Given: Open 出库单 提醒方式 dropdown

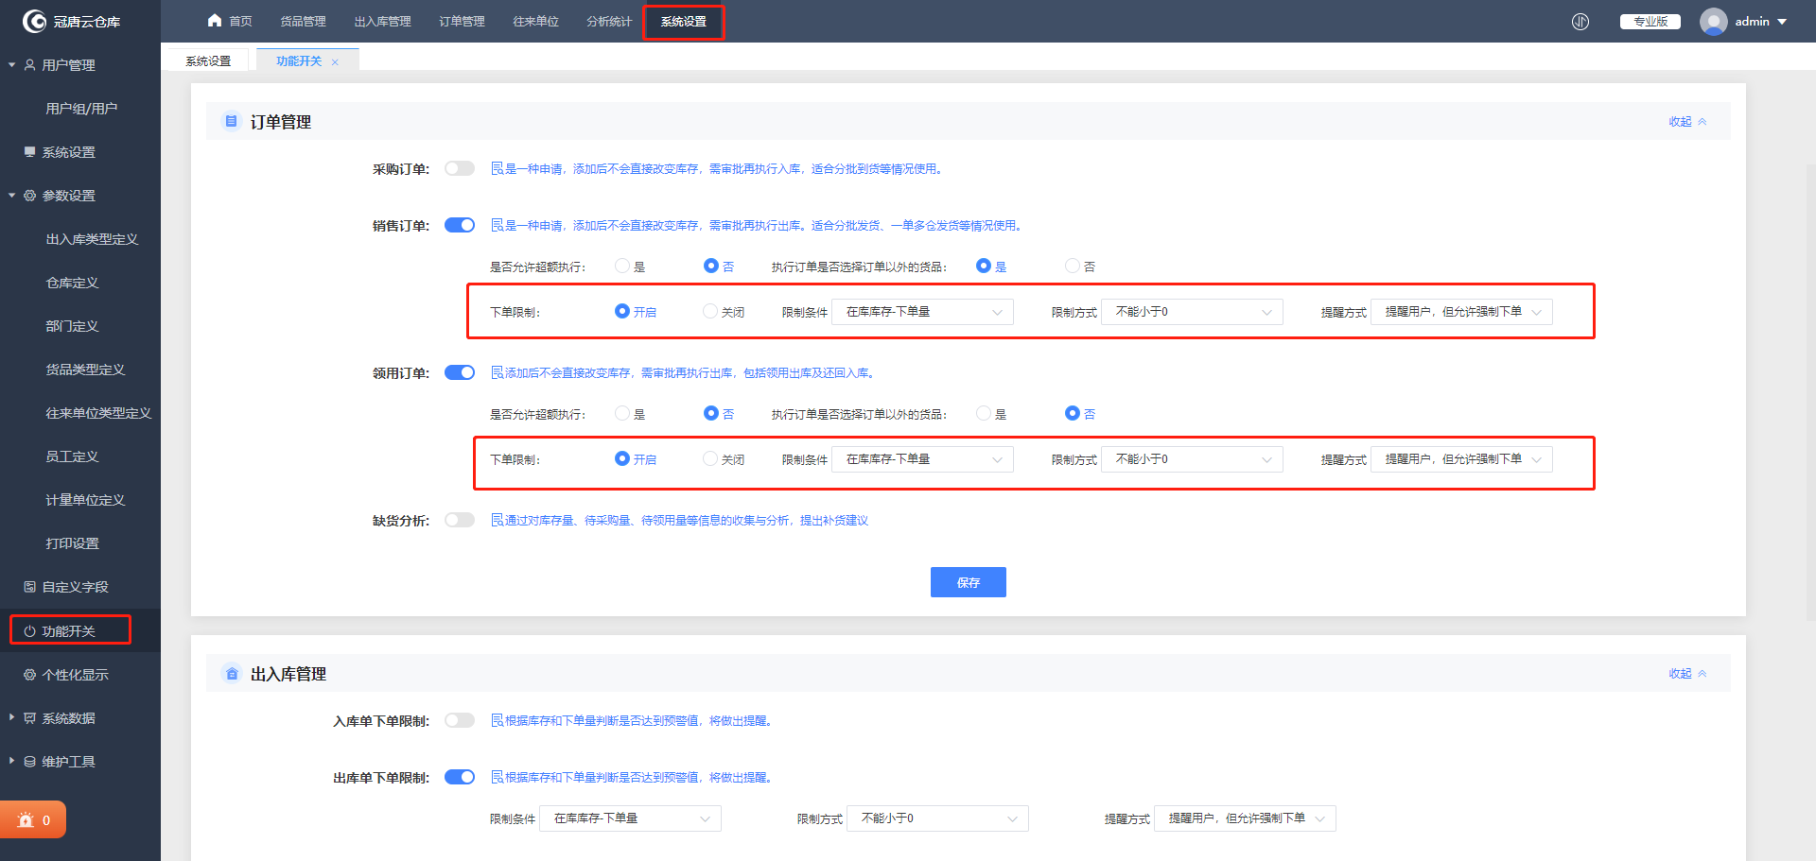Looking at the screenshot, I should (1245, 818).
